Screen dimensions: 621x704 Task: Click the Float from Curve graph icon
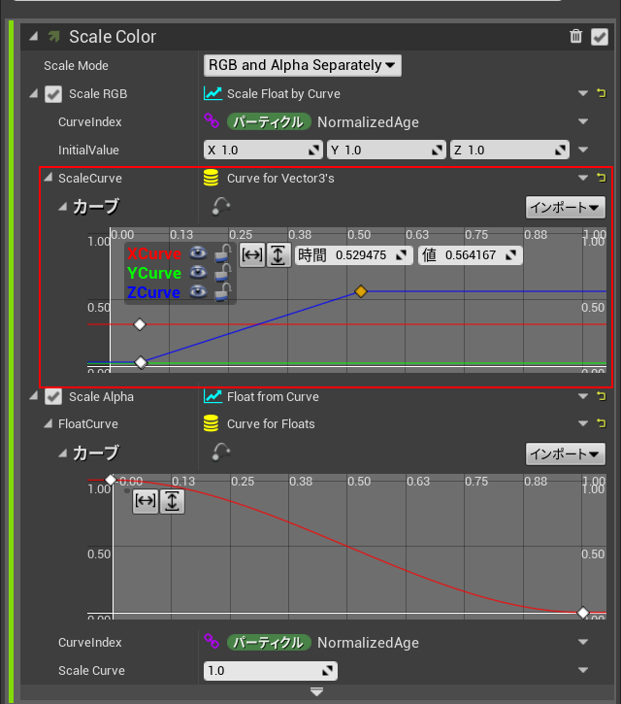pos(212,396)
